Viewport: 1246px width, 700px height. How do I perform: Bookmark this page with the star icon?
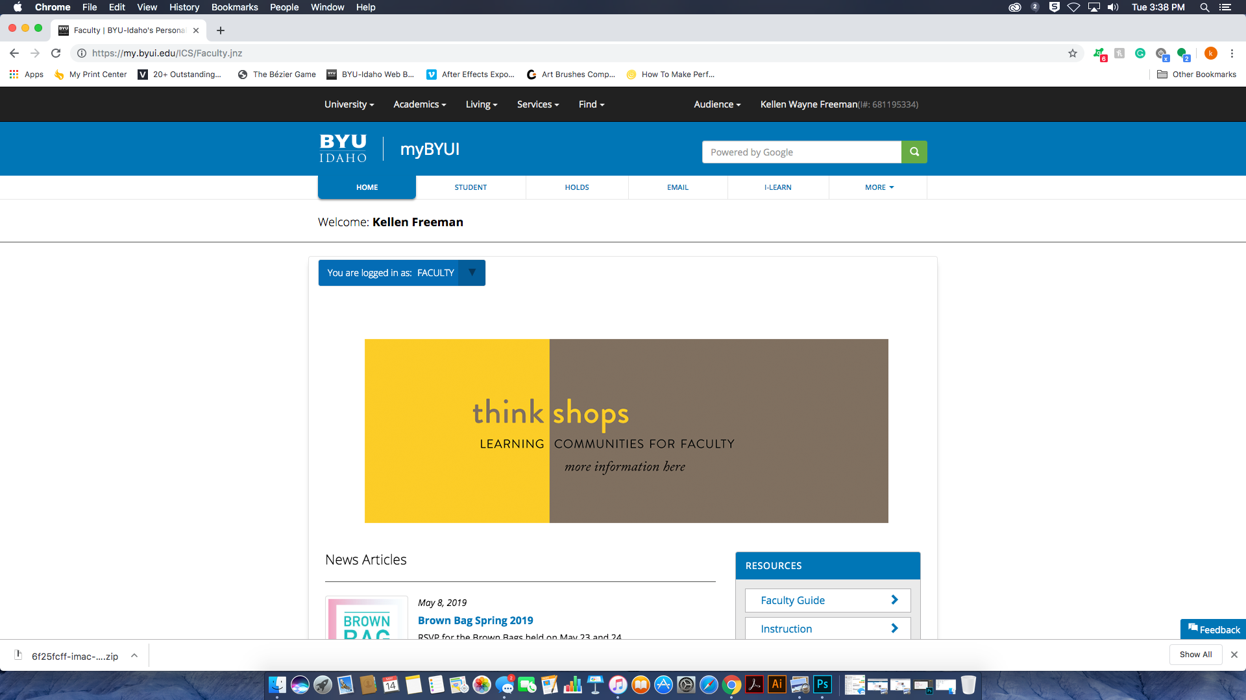click(x=1073, y=53)
